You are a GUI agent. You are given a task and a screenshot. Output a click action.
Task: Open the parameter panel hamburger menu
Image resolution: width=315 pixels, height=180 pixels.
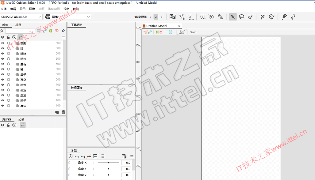(132, 156)
